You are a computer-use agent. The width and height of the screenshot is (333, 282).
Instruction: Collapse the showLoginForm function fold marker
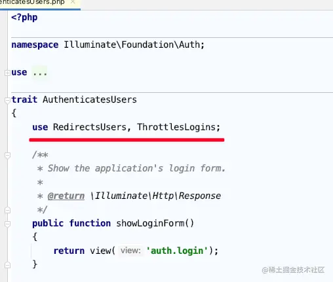tap(7, 224)
